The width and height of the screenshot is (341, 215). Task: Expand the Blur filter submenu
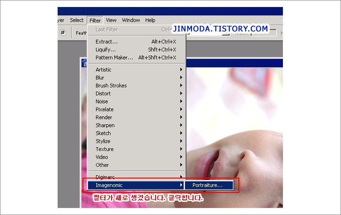point(136,78)
